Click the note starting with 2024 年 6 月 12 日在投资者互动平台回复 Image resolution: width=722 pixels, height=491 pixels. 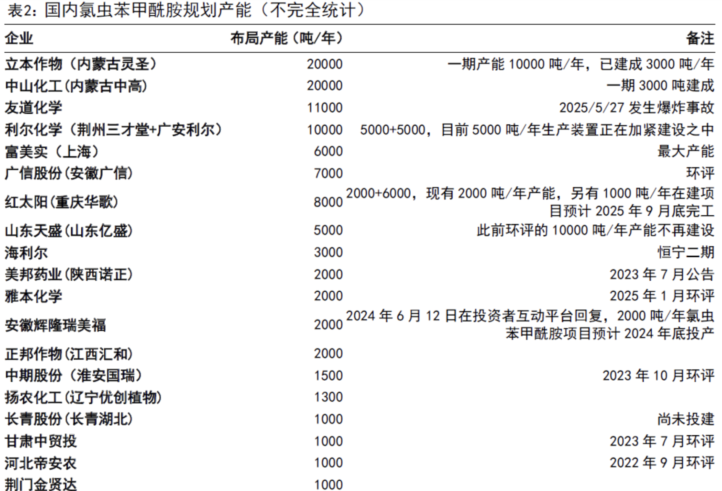530,325
